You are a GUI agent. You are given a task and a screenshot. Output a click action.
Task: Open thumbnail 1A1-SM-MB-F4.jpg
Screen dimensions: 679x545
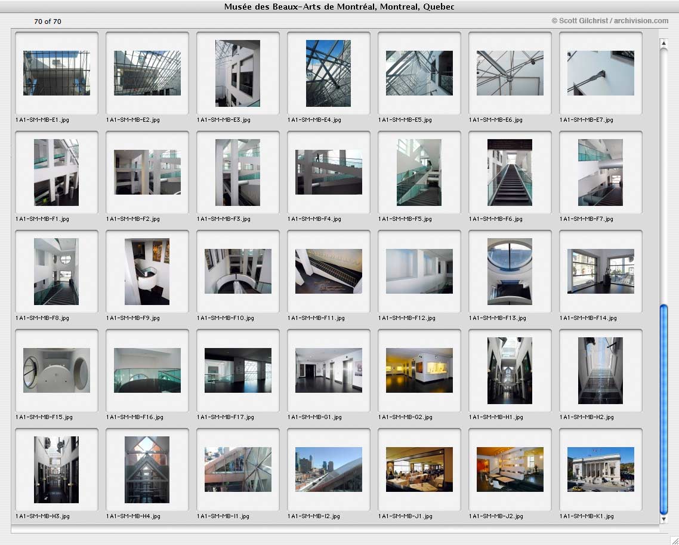click(x=328, y=173)
